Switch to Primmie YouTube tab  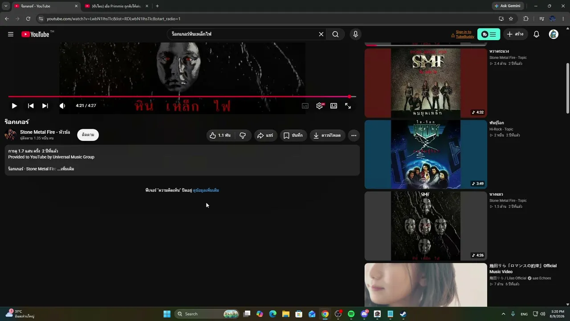116,6
